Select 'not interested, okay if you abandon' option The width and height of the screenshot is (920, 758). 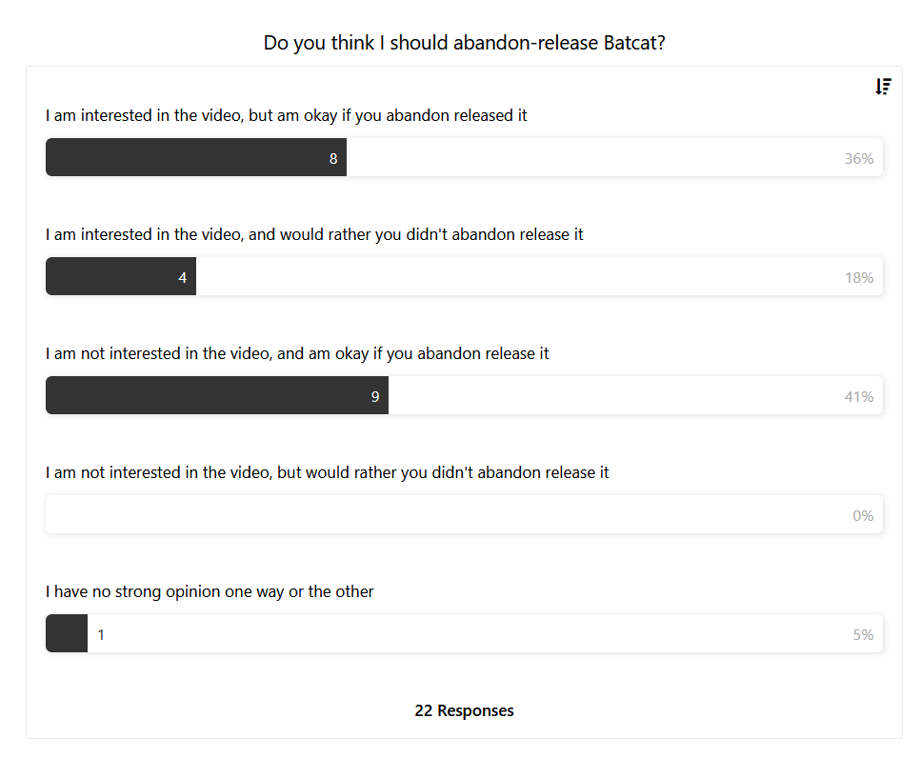(297, 354)
